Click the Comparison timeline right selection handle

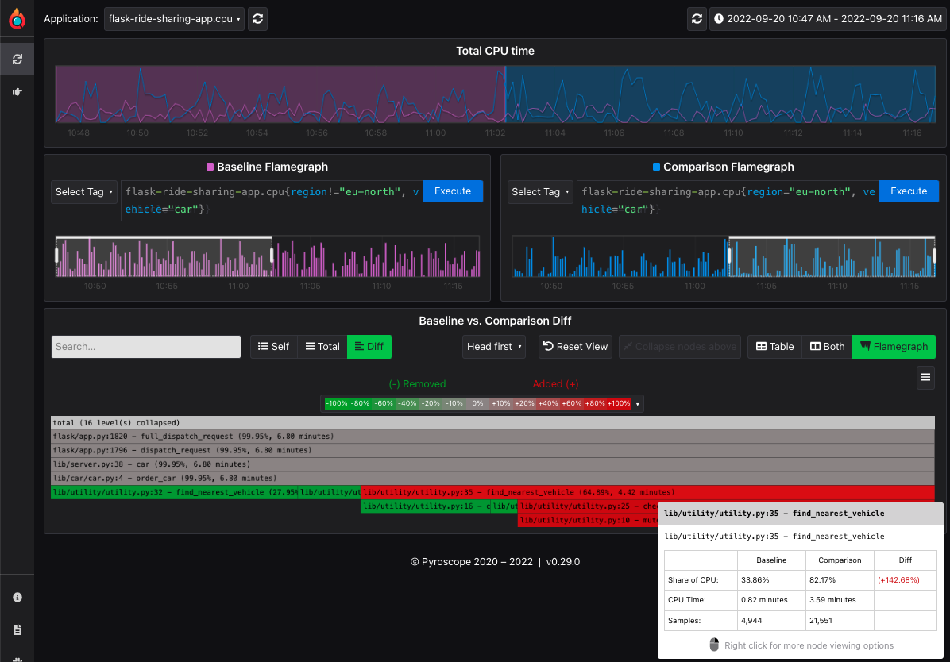click(935, 255)
